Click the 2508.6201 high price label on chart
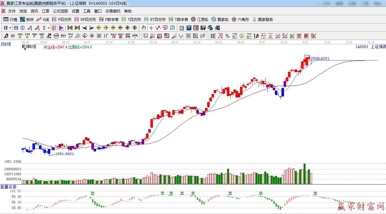The width and height of the screenshot is (386, 214). pos(320,58)
